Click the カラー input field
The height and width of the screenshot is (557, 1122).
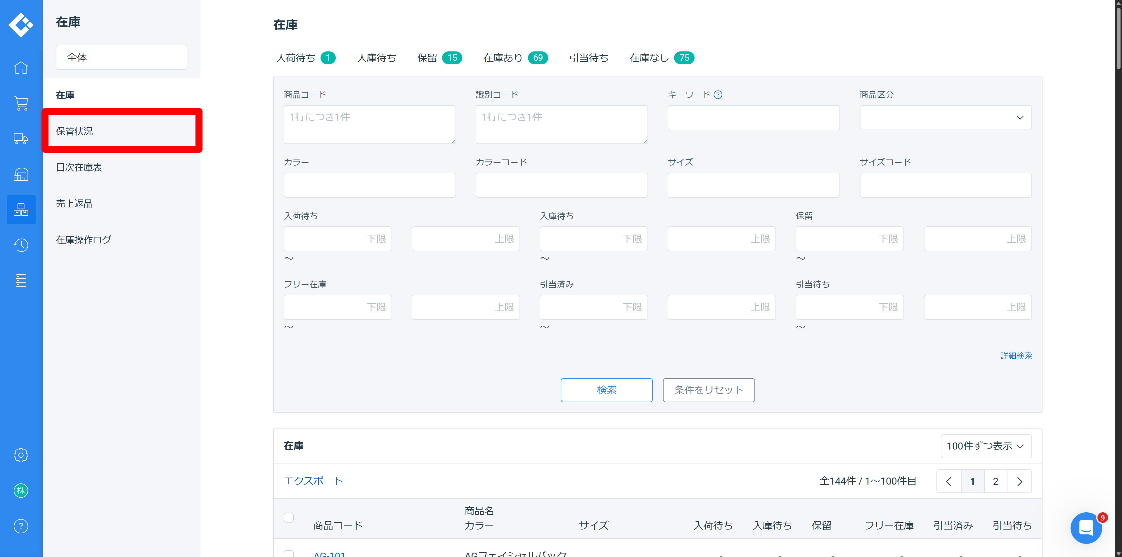click(x=370, y=185)
